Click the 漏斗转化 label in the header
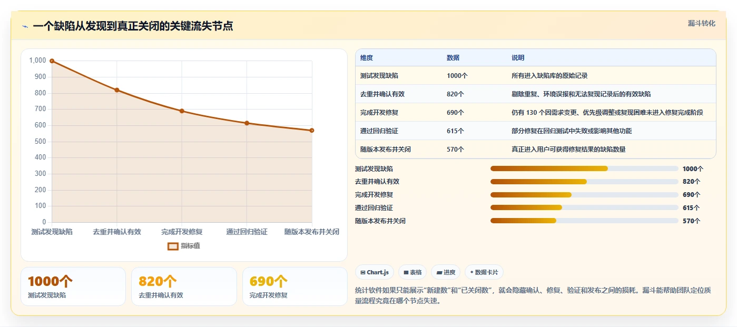The height and width of the screenshot is (327, 737). pos(701,23)
